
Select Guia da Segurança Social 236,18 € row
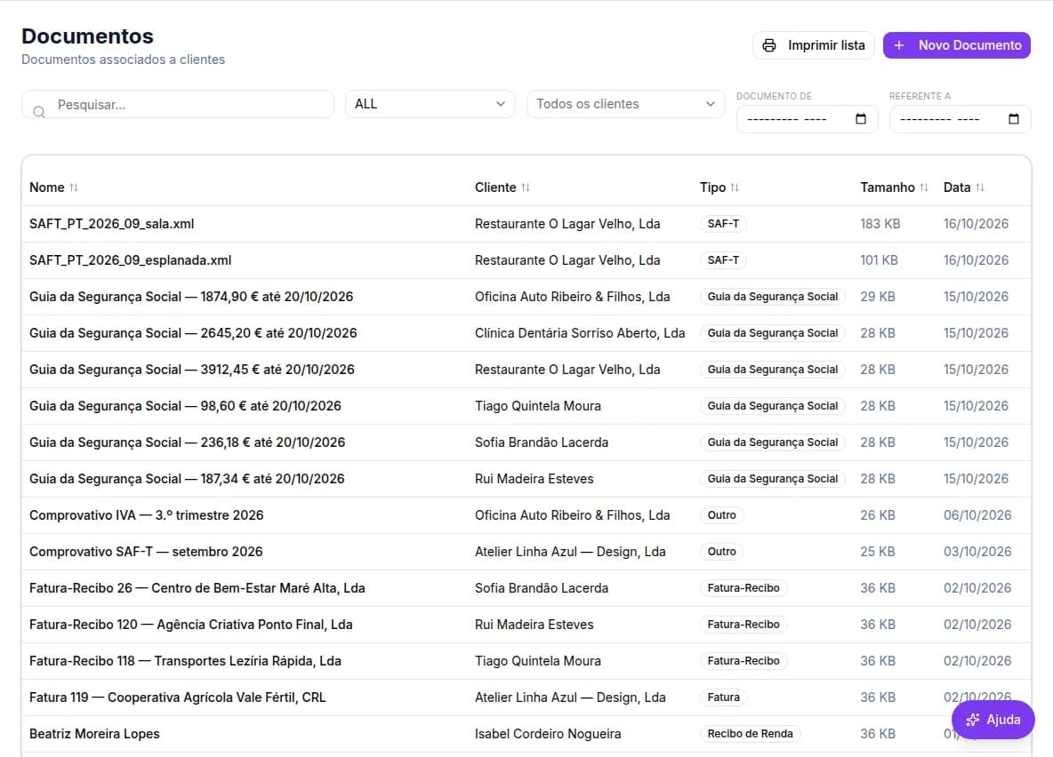(x=526, y=442)
